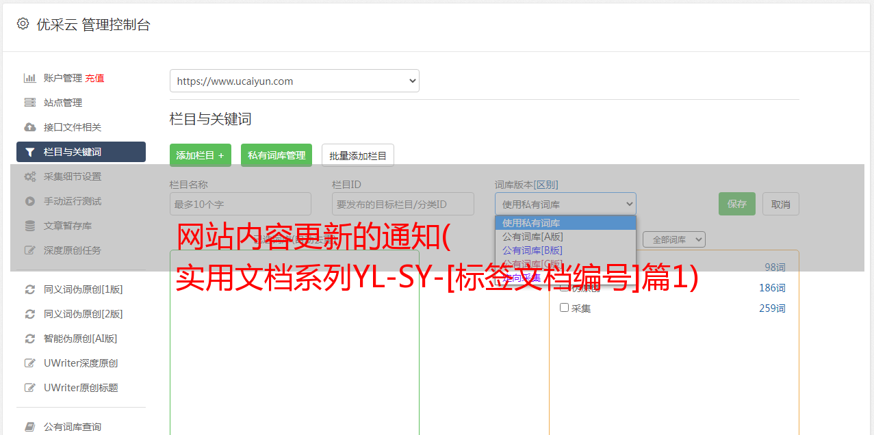
Task: Click the database icon for 文章暂存库
Action: tap(30, 226)
